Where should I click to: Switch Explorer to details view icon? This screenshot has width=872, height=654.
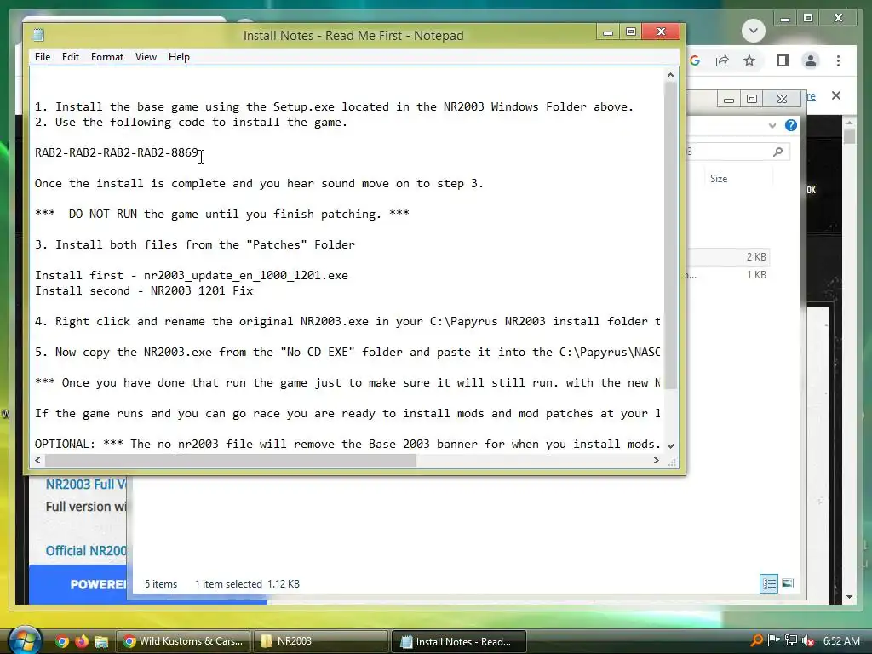[769, 583]
